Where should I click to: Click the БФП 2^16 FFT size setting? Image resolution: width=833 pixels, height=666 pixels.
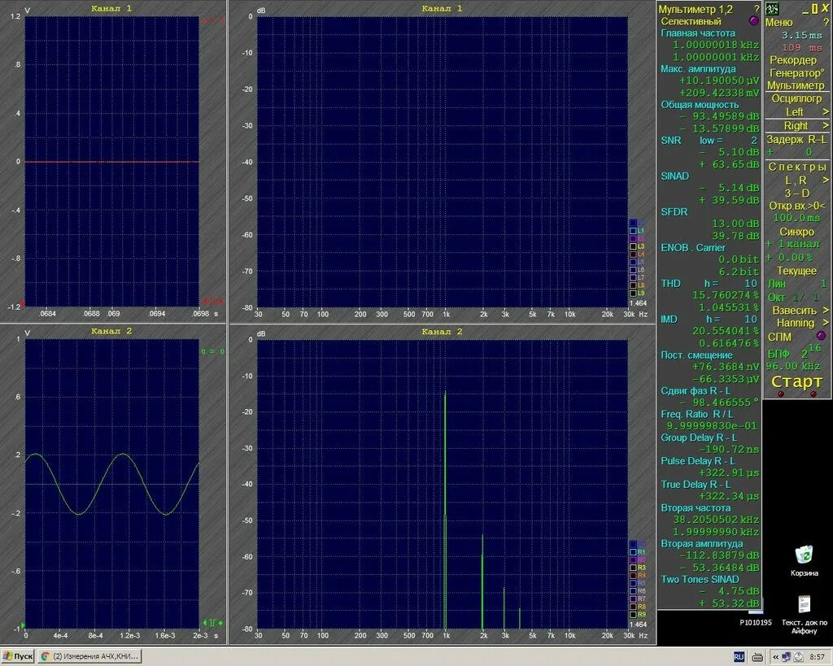pyautogui.click(x=795, y=355)
